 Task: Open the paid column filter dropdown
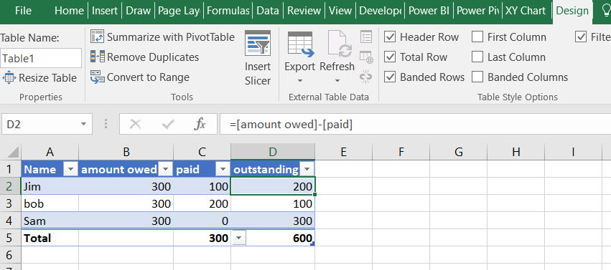click(223, 169)
